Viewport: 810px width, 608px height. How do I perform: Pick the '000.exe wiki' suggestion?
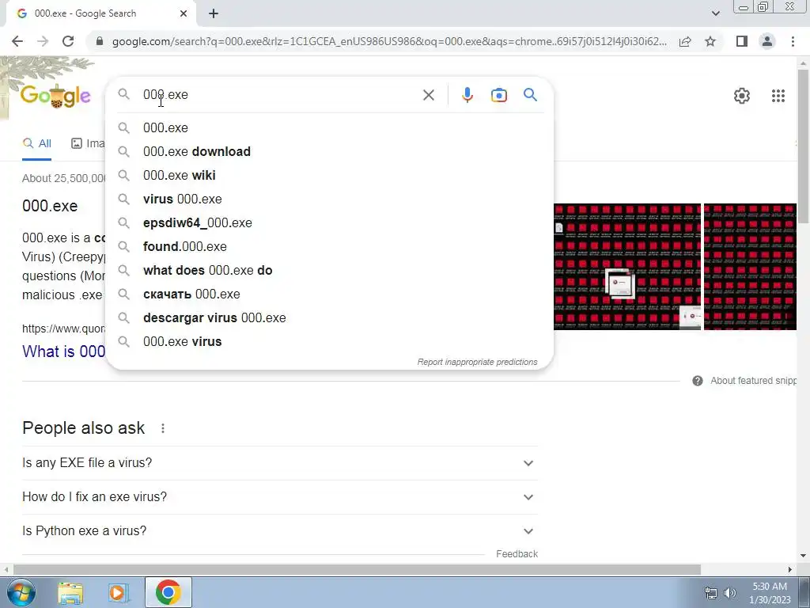[329, 175]
